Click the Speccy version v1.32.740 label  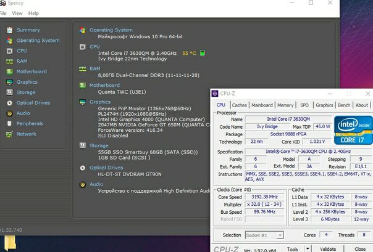click(x=11, y=230)
